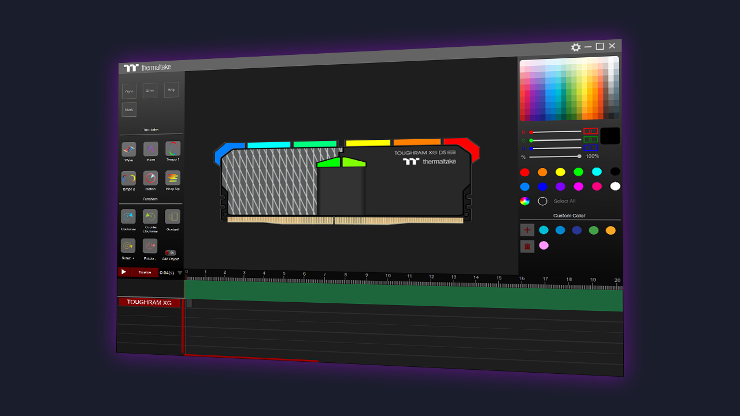Click the Thermaltake logo
Screen dimensions: 740x416
tap(147, 68)
